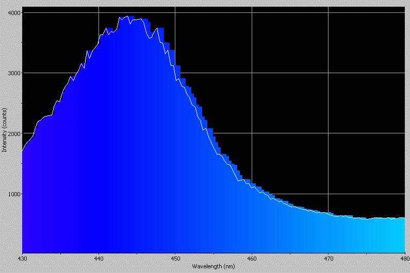Click the 2000 intensity axis label
The height and width of the screenshot is (273, 410).
14,133
